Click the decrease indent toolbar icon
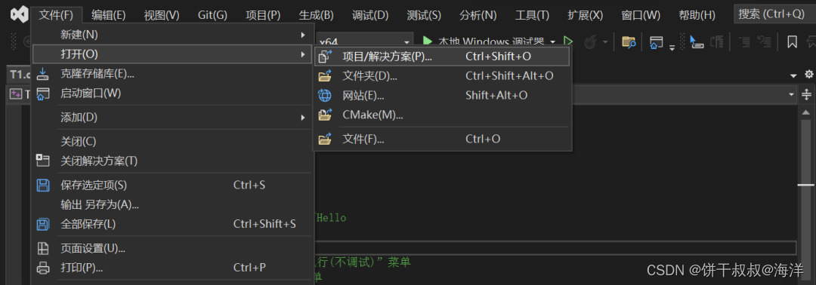 pyautogui.click(x=745, y=41)
